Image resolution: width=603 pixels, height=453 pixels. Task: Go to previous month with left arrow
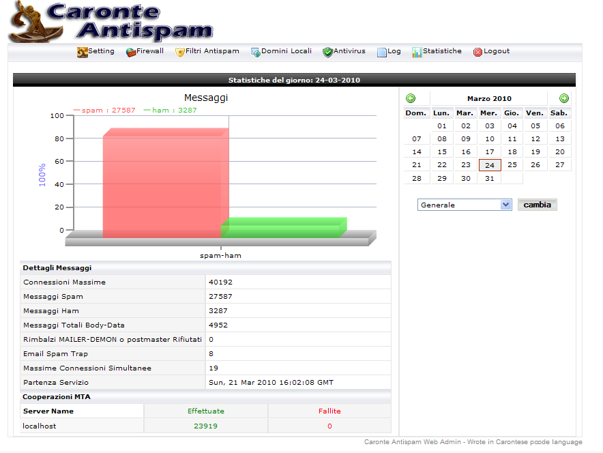pyautogui.click(x=411, y=99)
